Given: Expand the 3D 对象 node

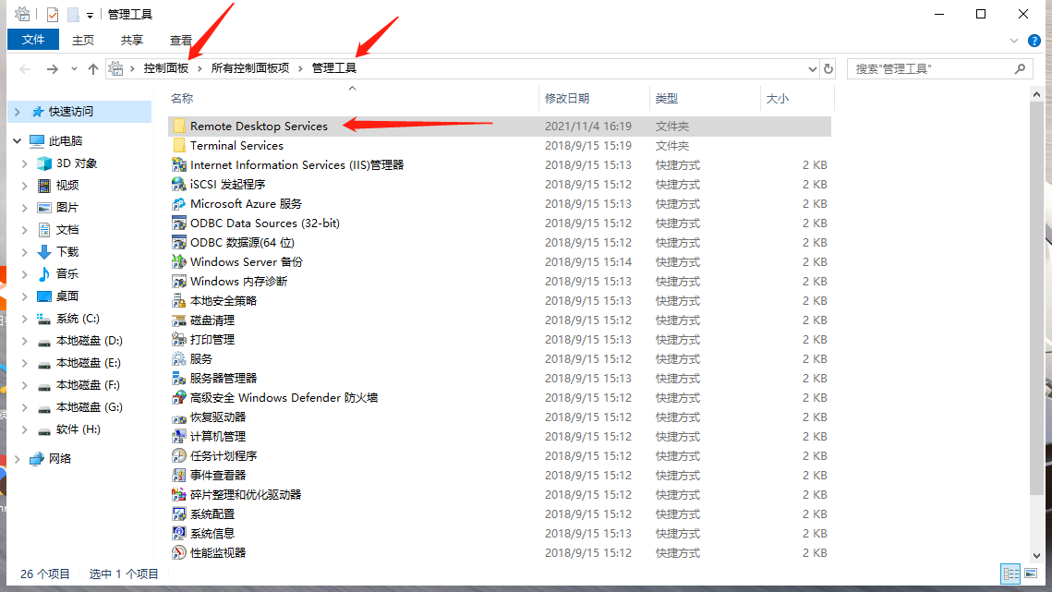Looking at the screenshot, I should (x=25, y=163).
